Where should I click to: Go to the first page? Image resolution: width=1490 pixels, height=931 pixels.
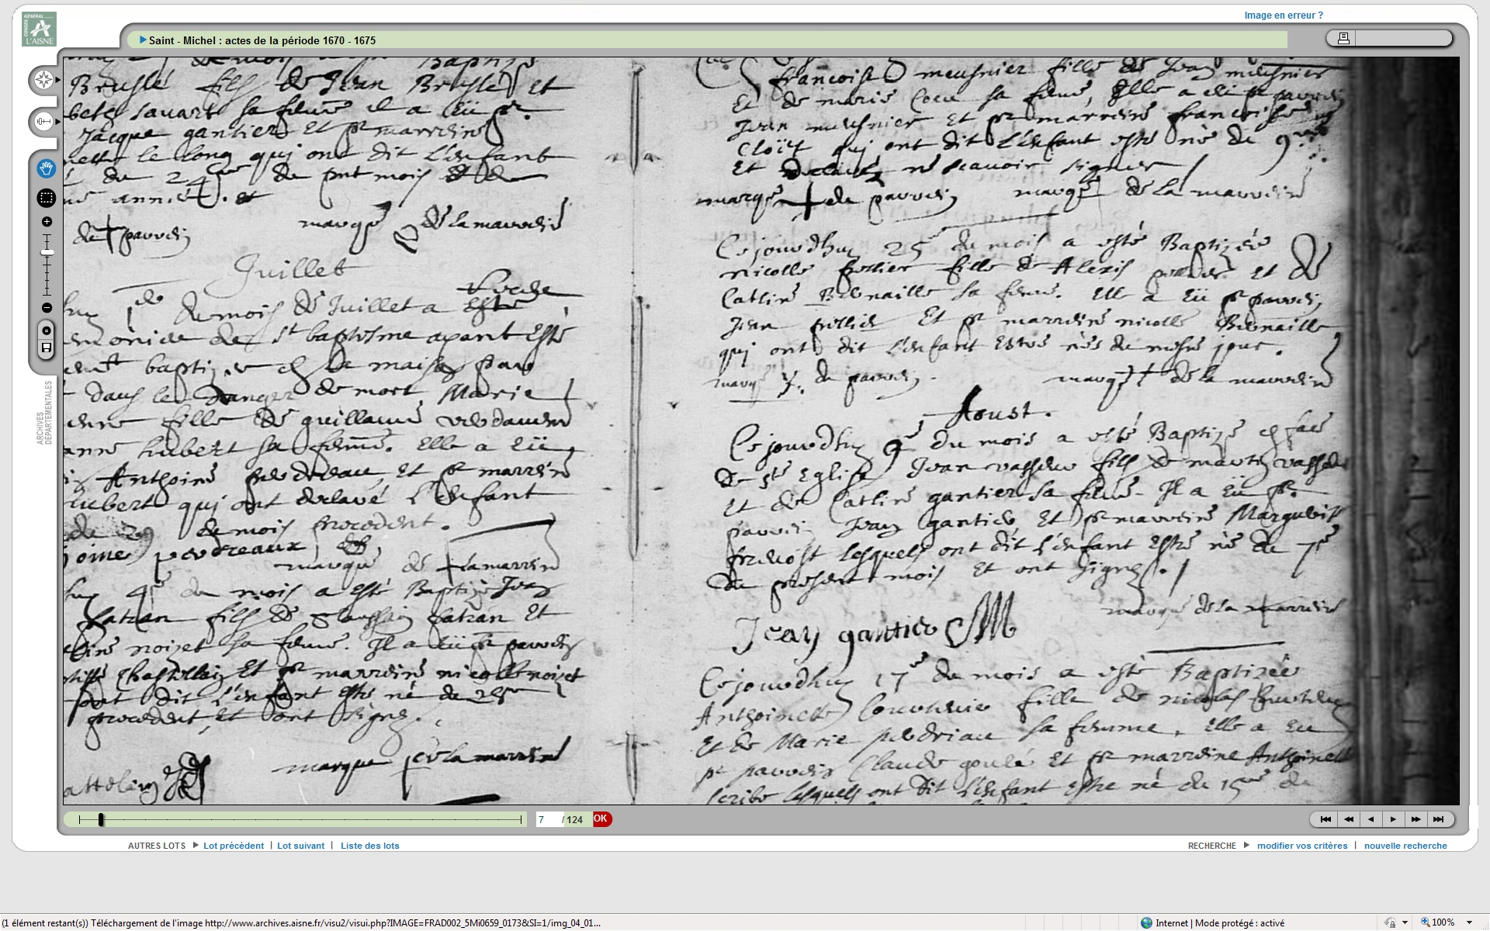pos(1325,819)
